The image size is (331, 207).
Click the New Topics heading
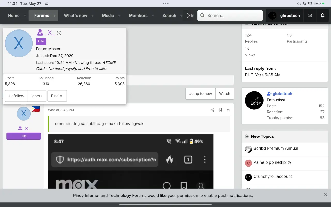click(262, 136)
